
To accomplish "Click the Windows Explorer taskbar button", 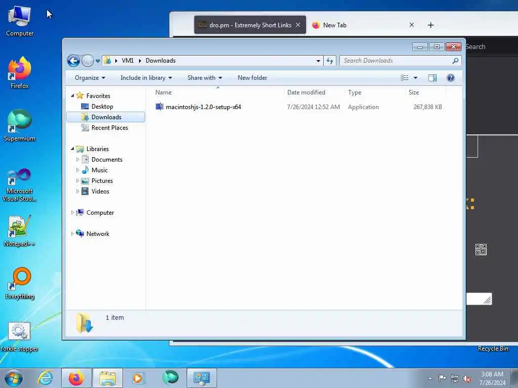I will 108,378.
